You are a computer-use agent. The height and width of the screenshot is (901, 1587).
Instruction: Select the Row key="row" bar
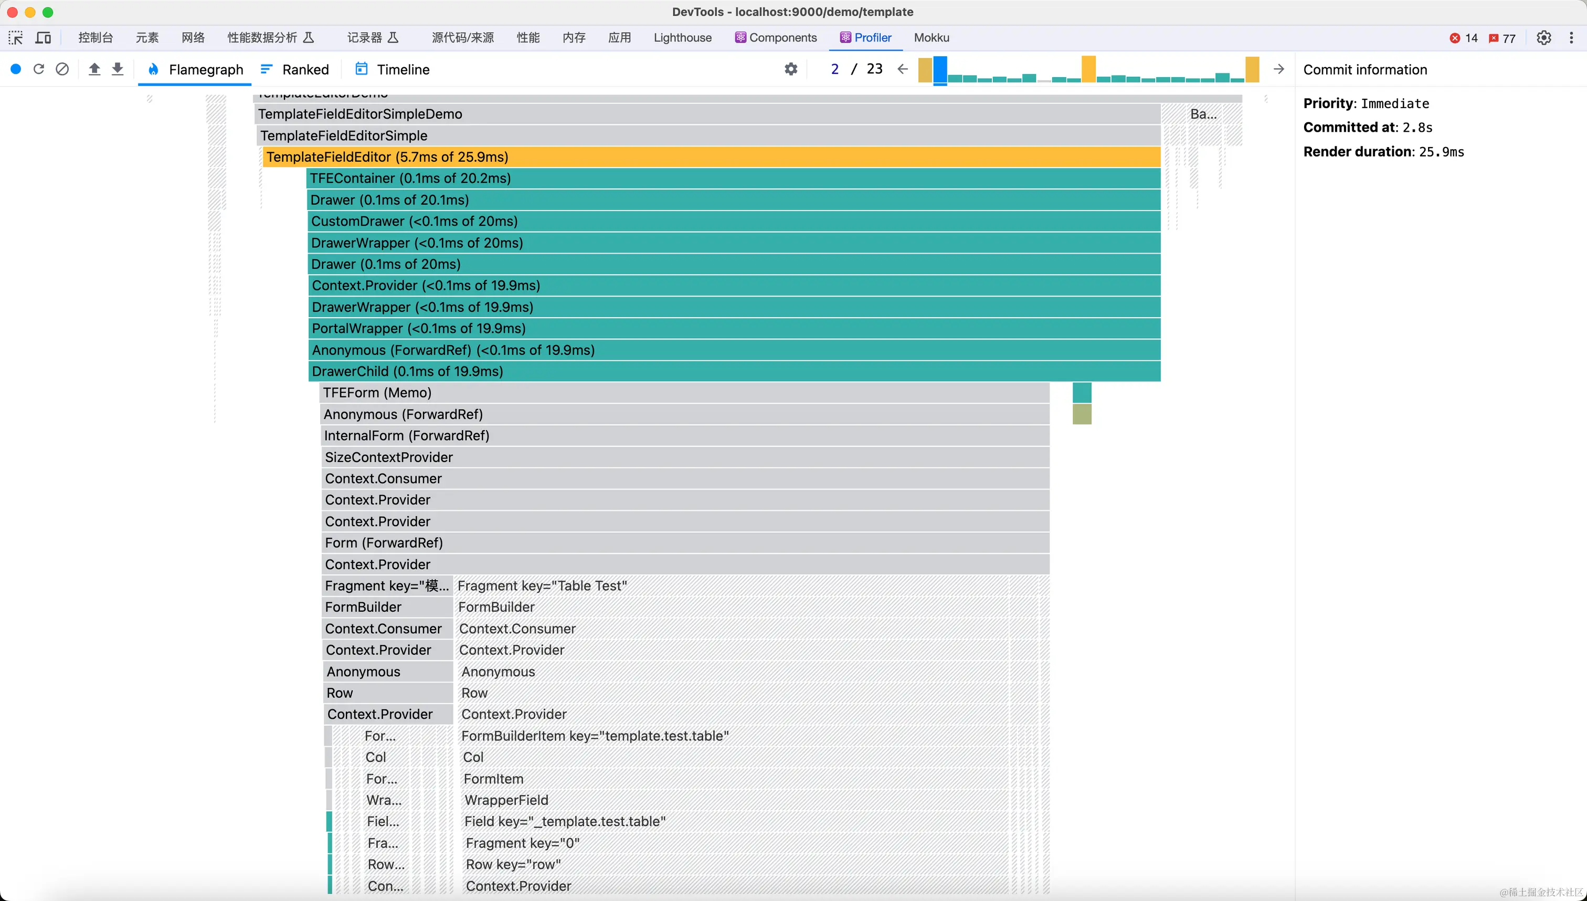tap(735, 864)
